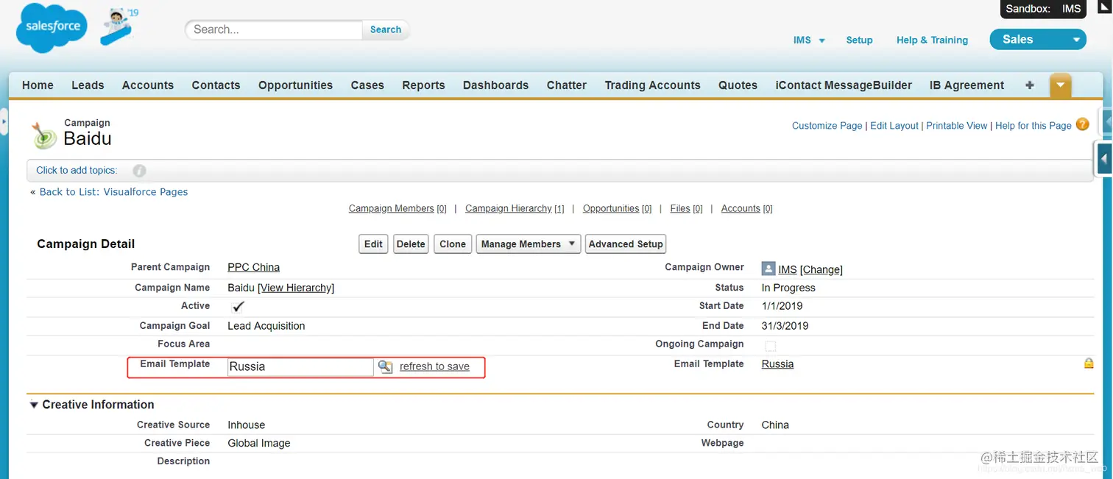Open the Chatter tab
1113x479 pixels.
click(566, 85)
